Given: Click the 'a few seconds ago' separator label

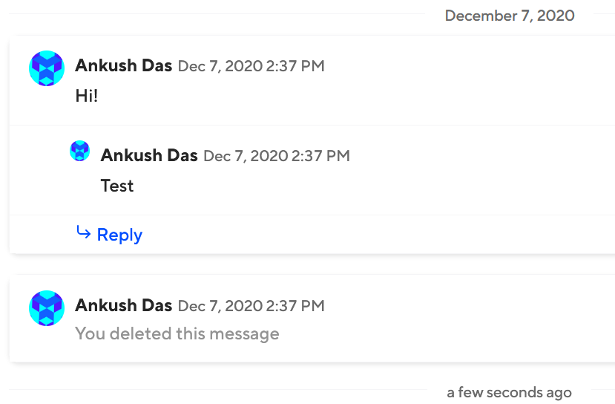Looking at the screenshot, I should pyautogui.click(x=509, y=393).
